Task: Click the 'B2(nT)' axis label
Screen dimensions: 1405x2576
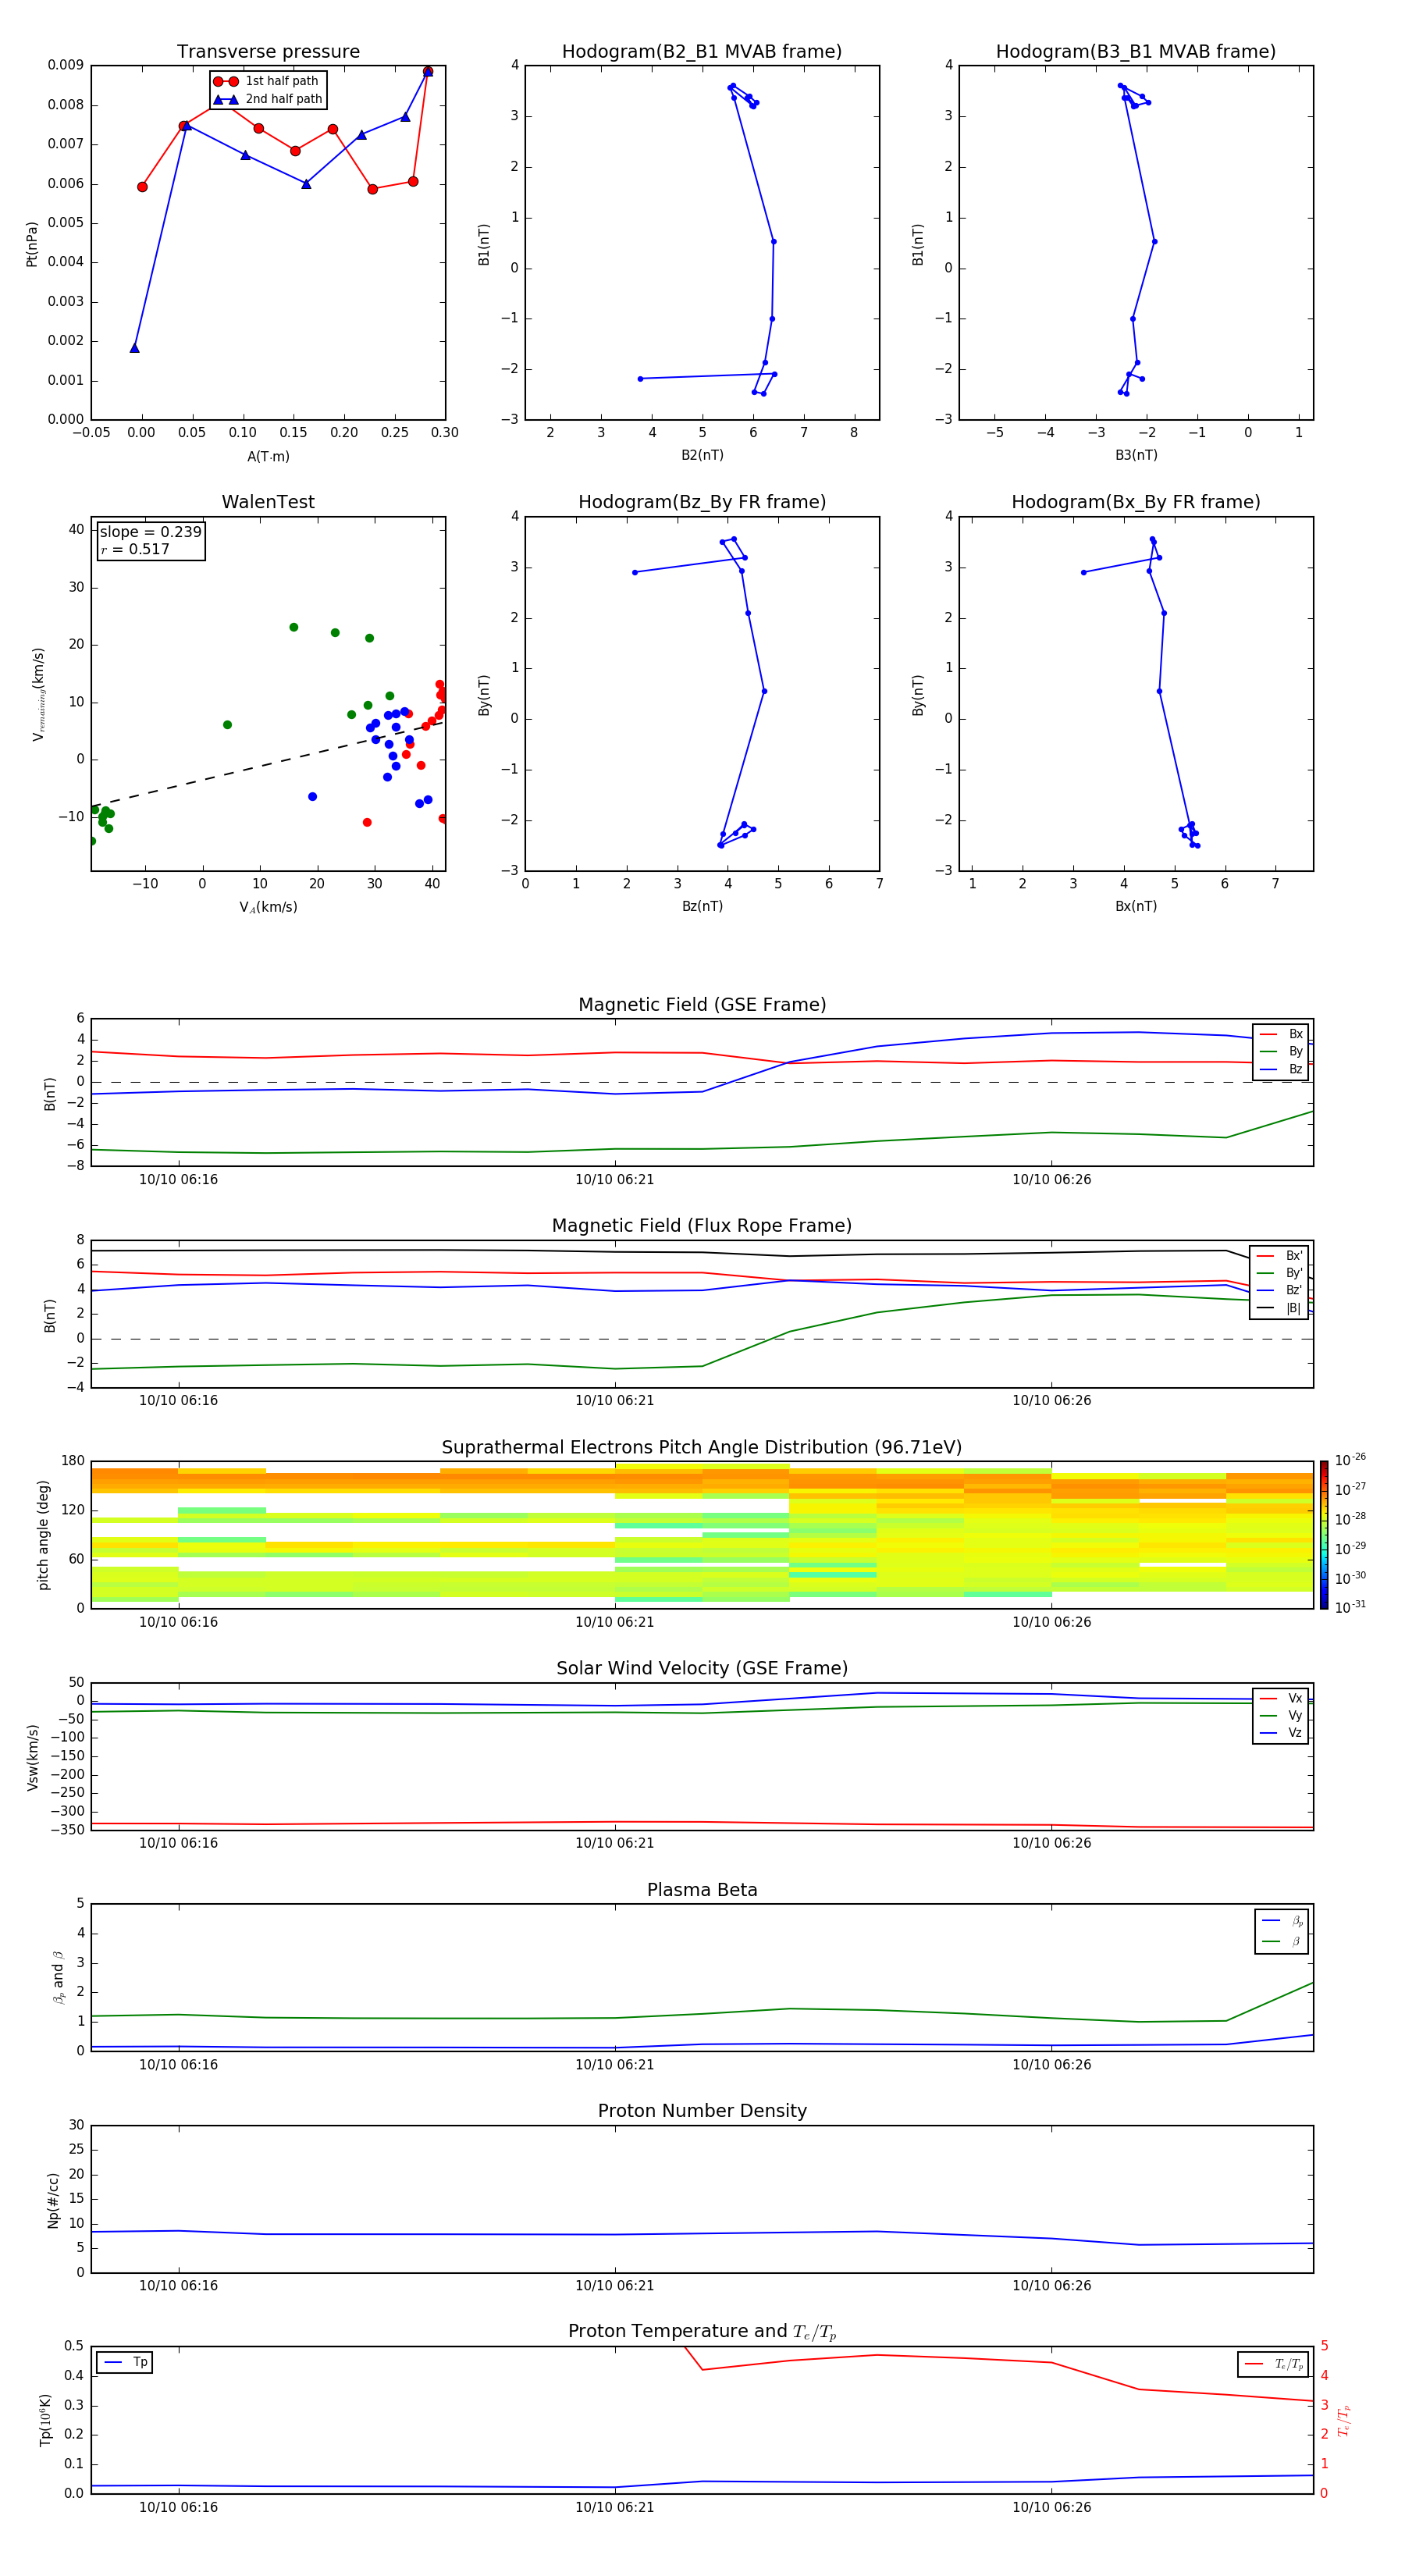Action: click(x=702, y=456)
